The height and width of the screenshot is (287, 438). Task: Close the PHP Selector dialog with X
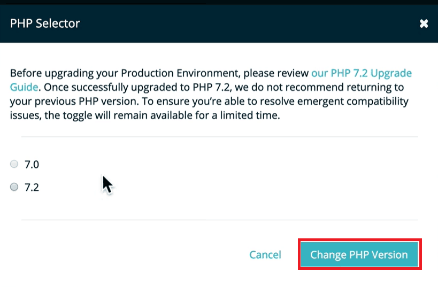tap(424, 24)
